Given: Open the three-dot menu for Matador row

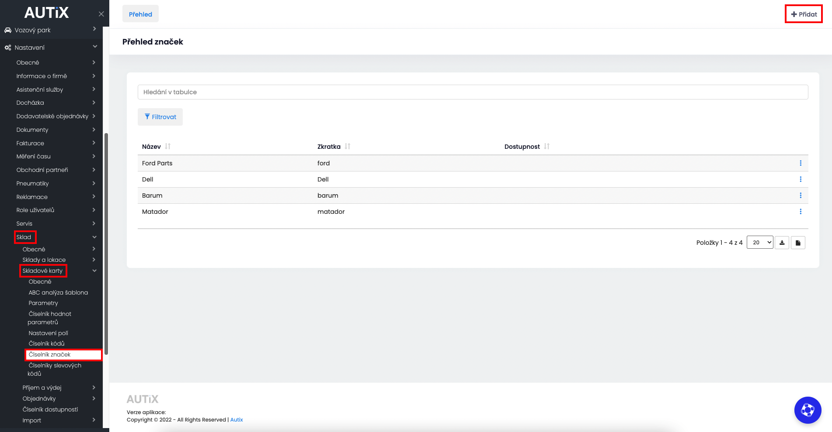Looking at the screenshot, I should pos(801,212).
